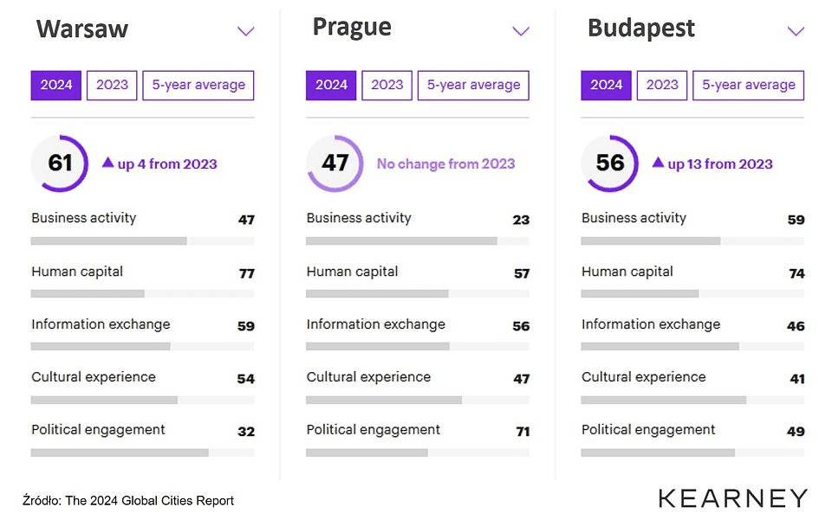Viewport: 832px width, 526px height.
Task: Switch Warsaw to the 2023 tab
Action: [x=112, y=86]
